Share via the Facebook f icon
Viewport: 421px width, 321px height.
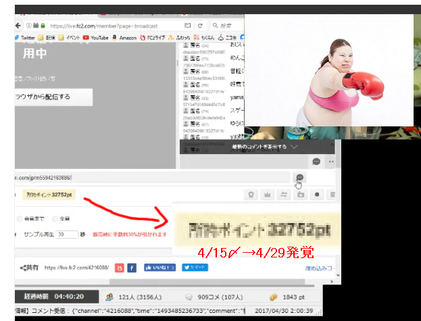pyautogui.click(x=132, y=268)
